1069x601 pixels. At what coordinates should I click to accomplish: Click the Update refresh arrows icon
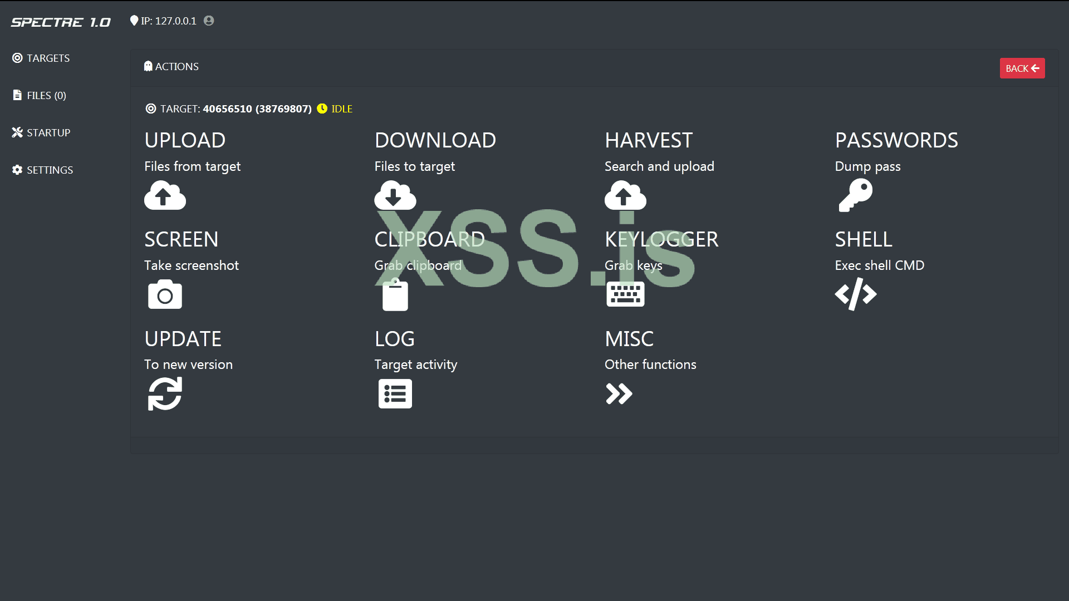coord(165,393)
